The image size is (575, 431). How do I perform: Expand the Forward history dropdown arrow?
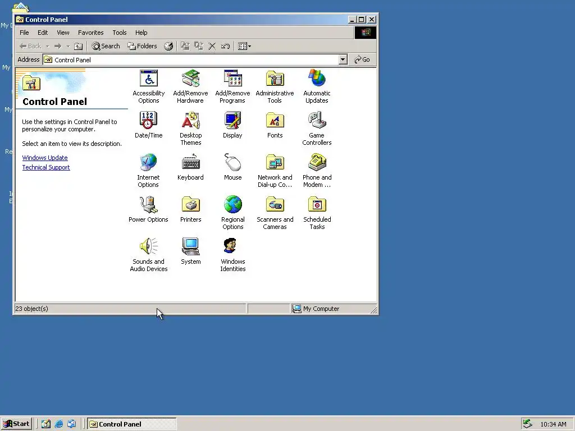68,46
